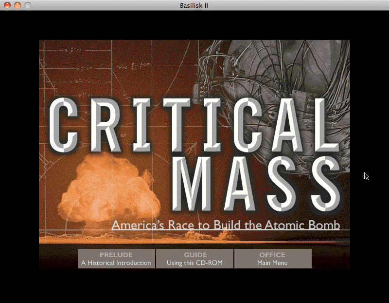389x303 pixels.
Task: Click the Basilisk II title bar text
Action: (x=194, y=5)
